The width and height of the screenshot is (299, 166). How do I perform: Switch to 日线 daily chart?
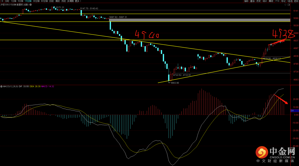point(51,1)
